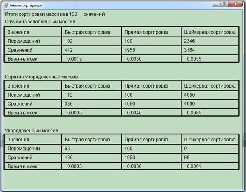Select cell with value 192
Image resolution: width=246 pixels, height=192 pixels.
[92, 41]
